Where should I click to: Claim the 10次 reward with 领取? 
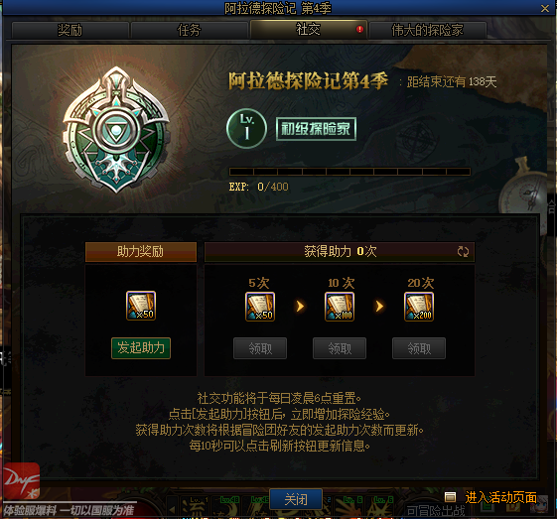[340, 348]
